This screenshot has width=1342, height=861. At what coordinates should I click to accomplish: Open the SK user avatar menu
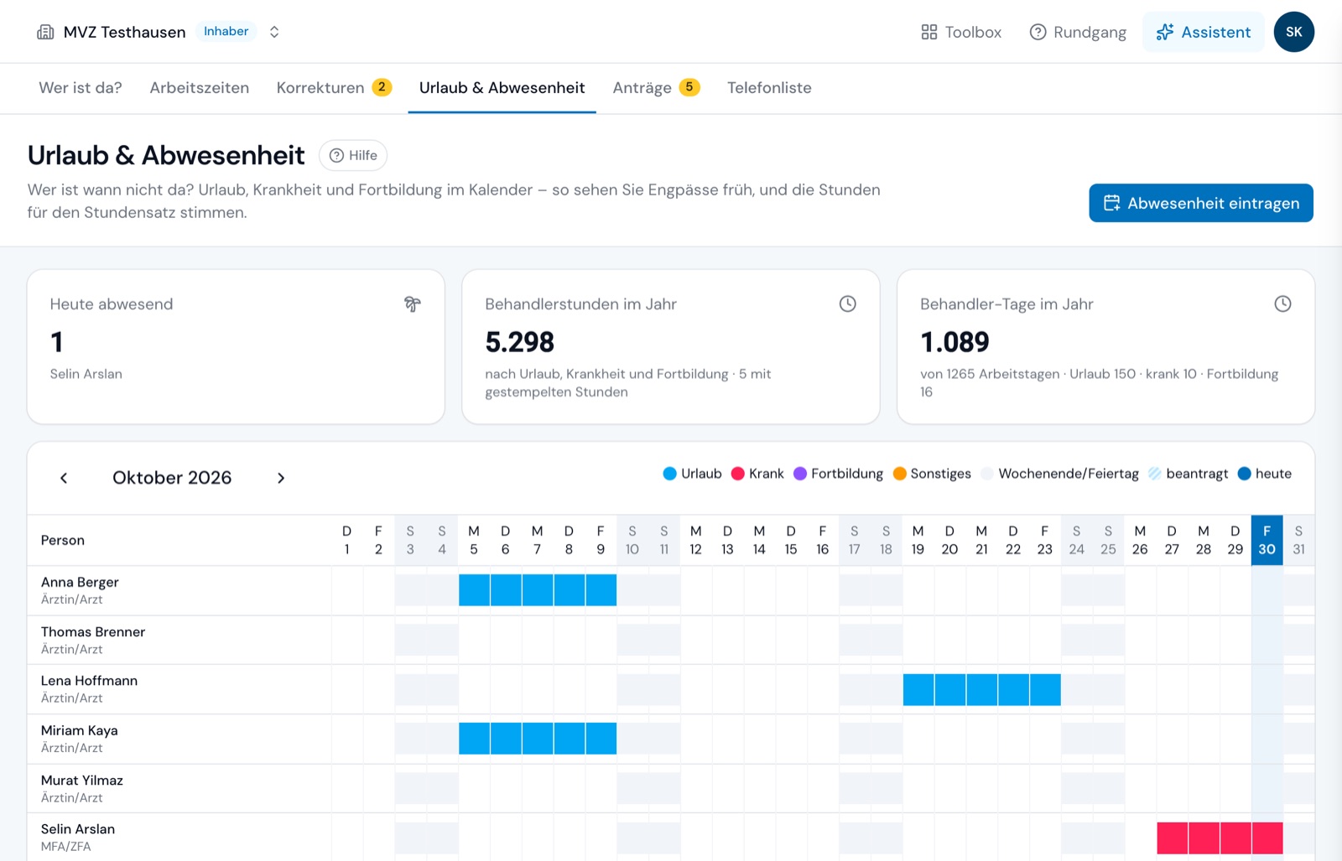tap(1294, 32)
